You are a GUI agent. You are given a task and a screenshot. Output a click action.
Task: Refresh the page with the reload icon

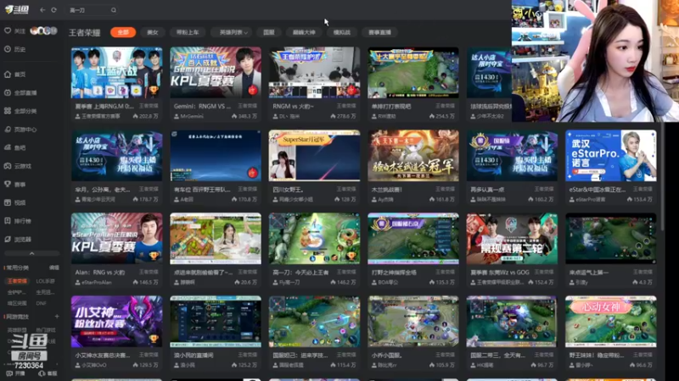point(53,10)
